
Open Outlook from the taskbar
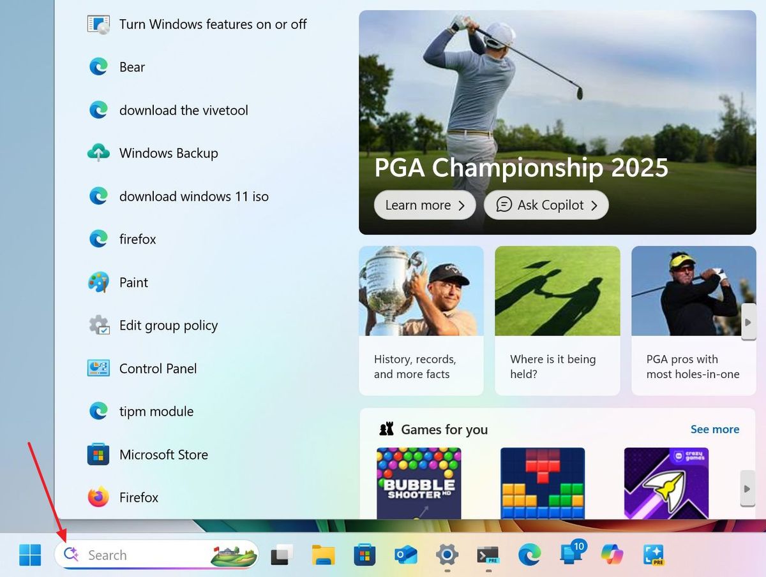405,555
